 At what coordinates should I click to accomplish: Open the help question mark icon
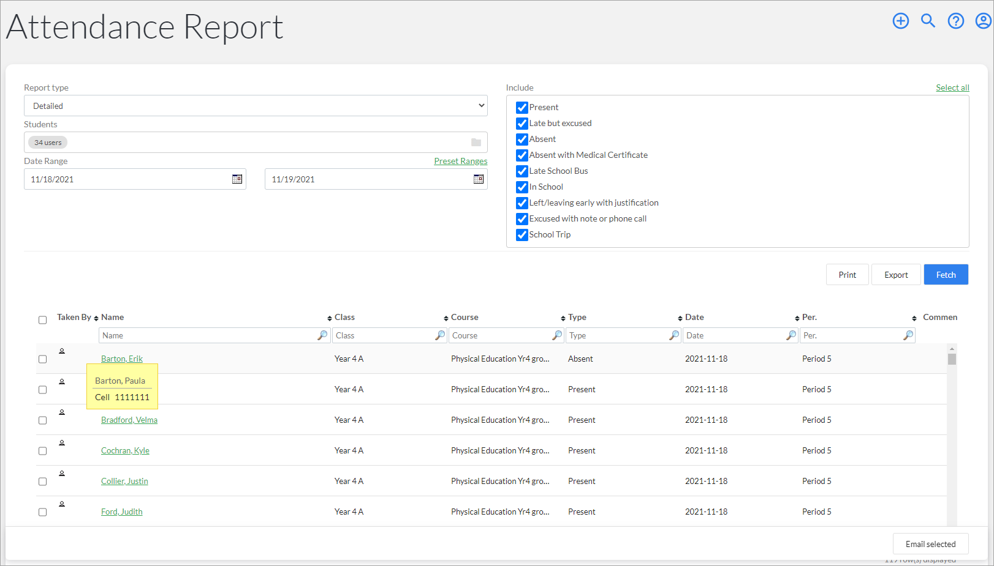(955, 21)
